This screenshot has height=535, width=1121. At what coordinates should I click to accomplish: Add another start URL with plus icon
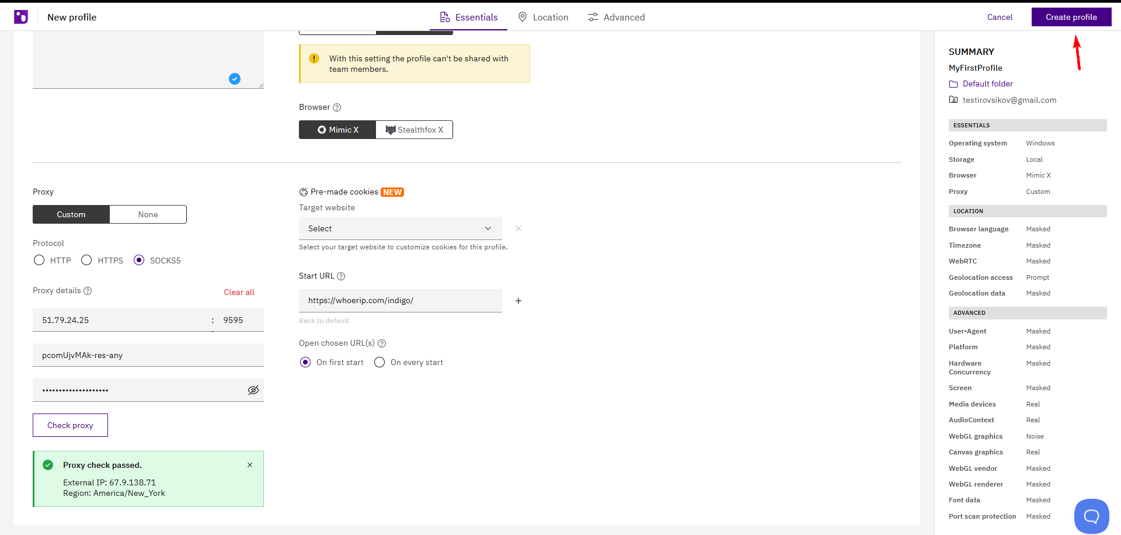click(518, 301)
